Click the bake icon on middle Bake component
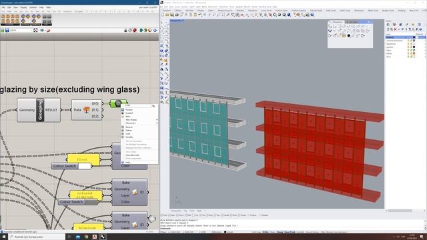 coord(135,192)
